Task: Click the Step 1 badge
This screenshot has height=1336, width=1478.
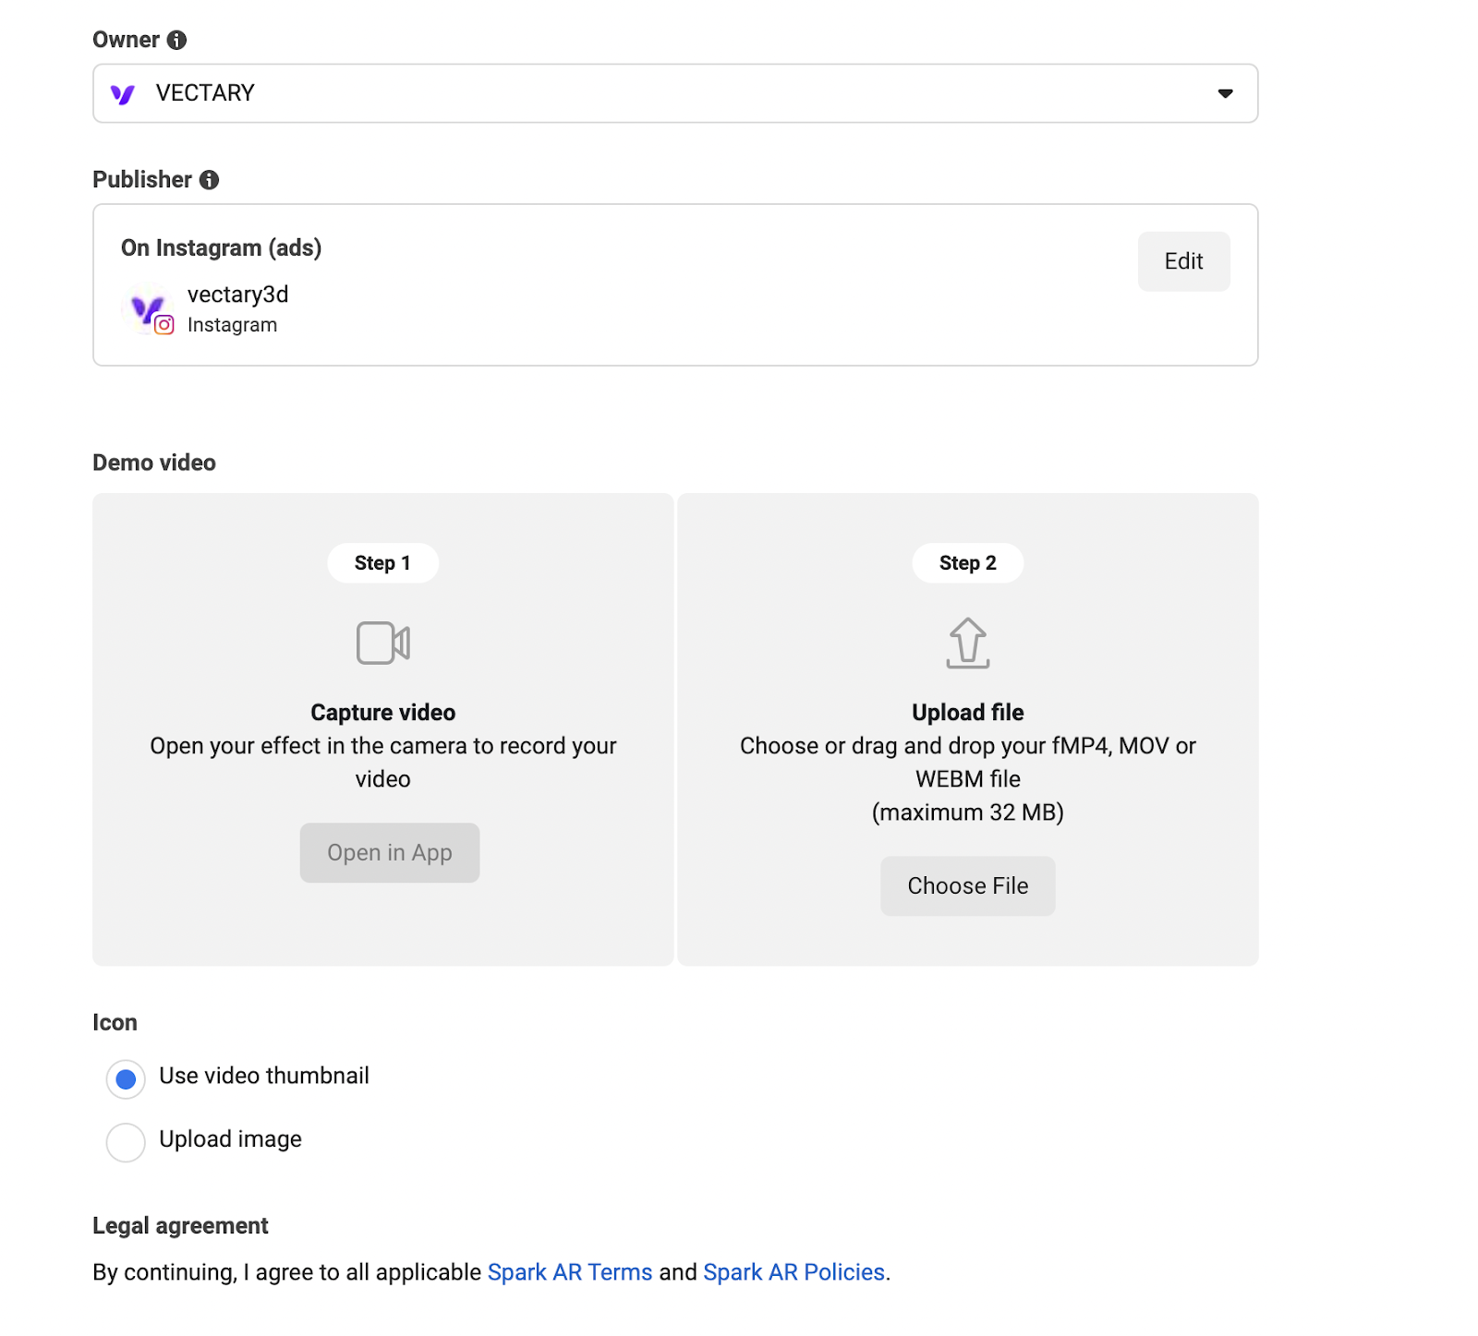Action: pyautogui.click(x=382, y=563)
